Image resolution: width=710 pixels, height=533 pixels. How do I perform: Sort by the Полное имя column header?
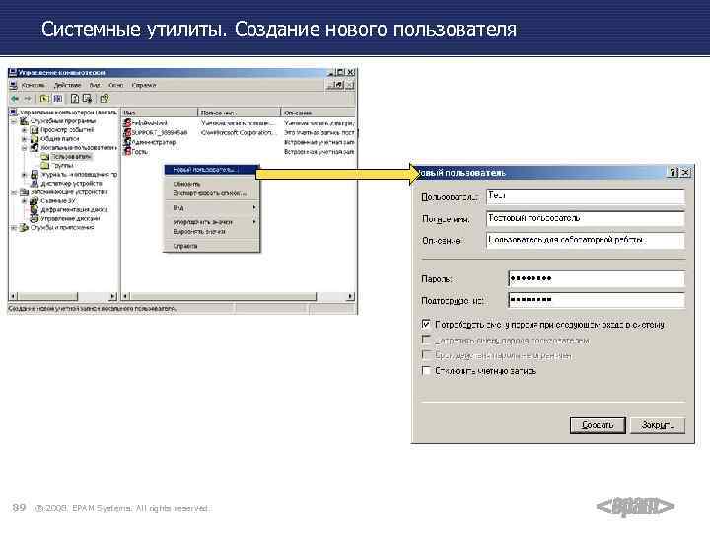pyautogui.click(x=239, y=113)
